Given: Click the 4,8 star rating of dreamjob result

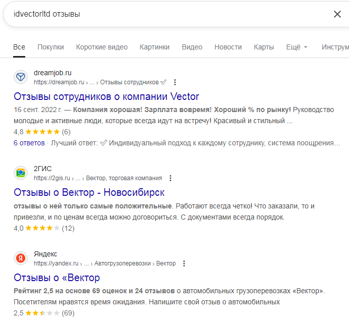Looking at the screenshot, I should coord(42,132).
